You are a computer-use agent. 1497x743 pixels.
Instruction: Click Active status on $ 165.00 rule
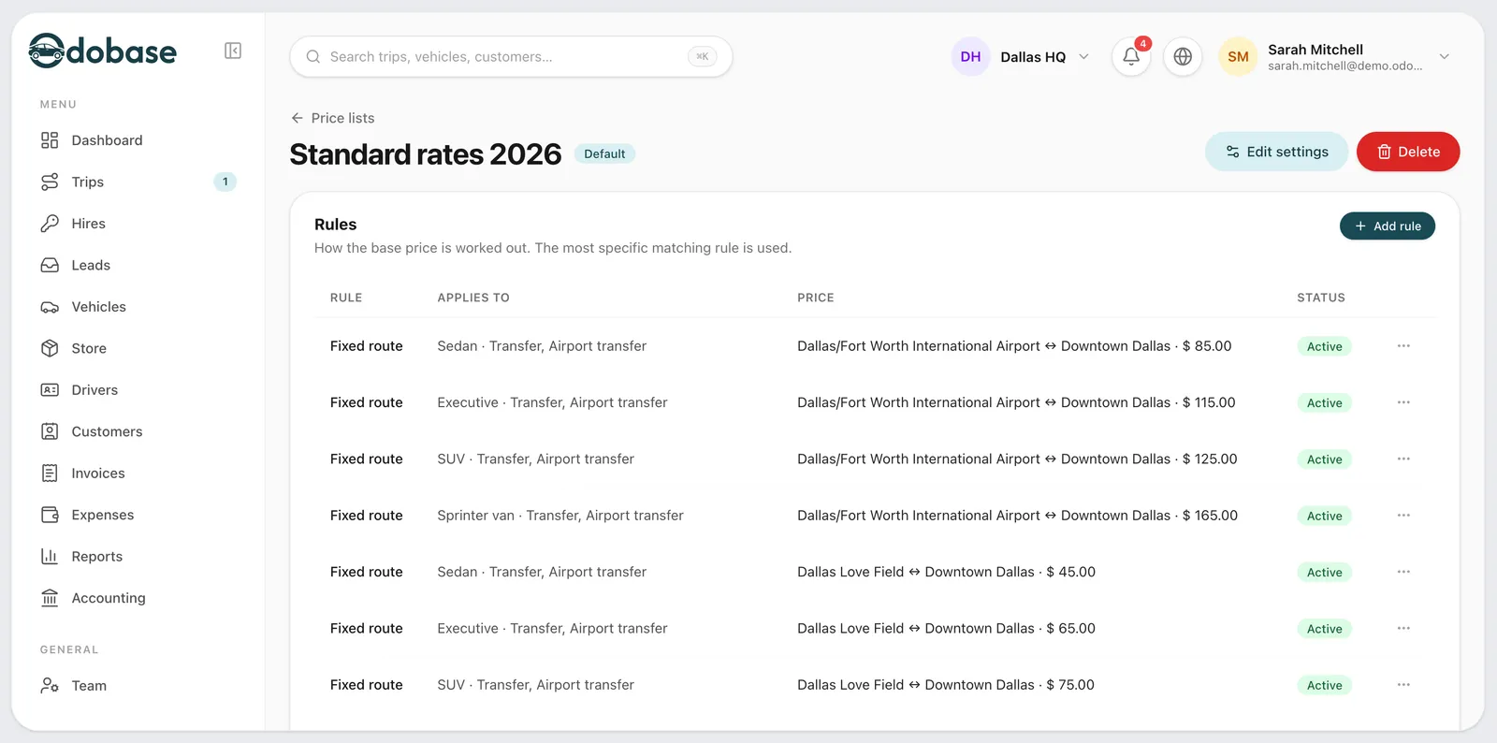(x=1324, y=516)
